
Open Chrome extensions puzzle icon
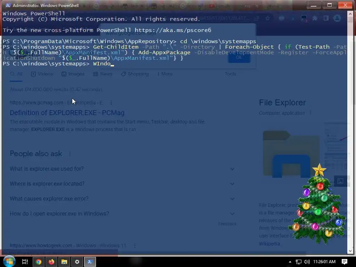click(315, 18)
